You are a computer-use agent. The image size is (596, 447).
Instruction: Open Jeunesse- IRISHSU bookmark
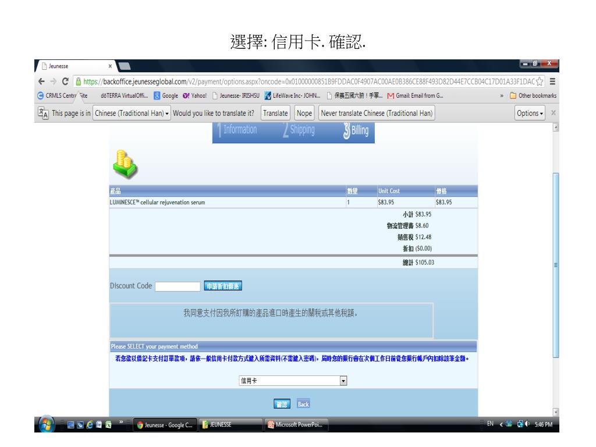[236, 95]
